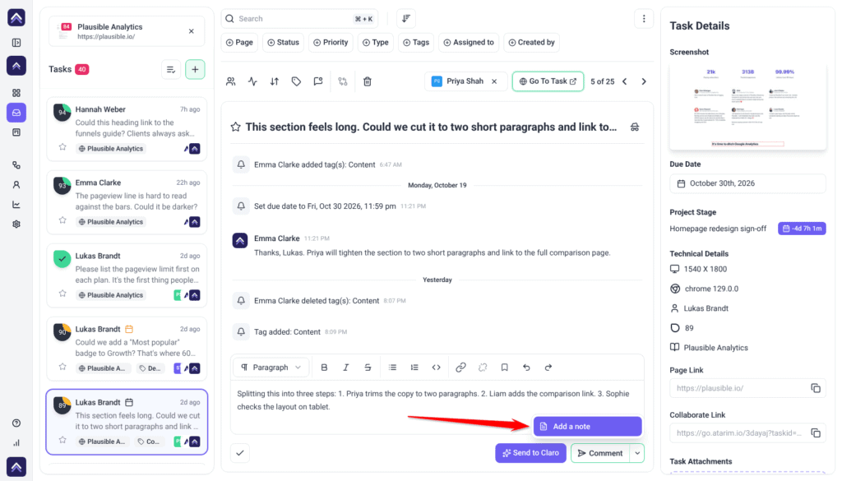This screenshot has width=842, height=481.
Task: Close the Plausible Analytics project card
Action: [191, 31]
